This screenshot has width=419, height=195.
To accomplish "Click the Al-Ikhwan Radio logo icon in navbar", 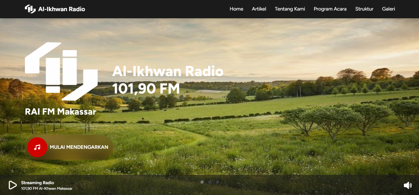I will pos(30,9).
